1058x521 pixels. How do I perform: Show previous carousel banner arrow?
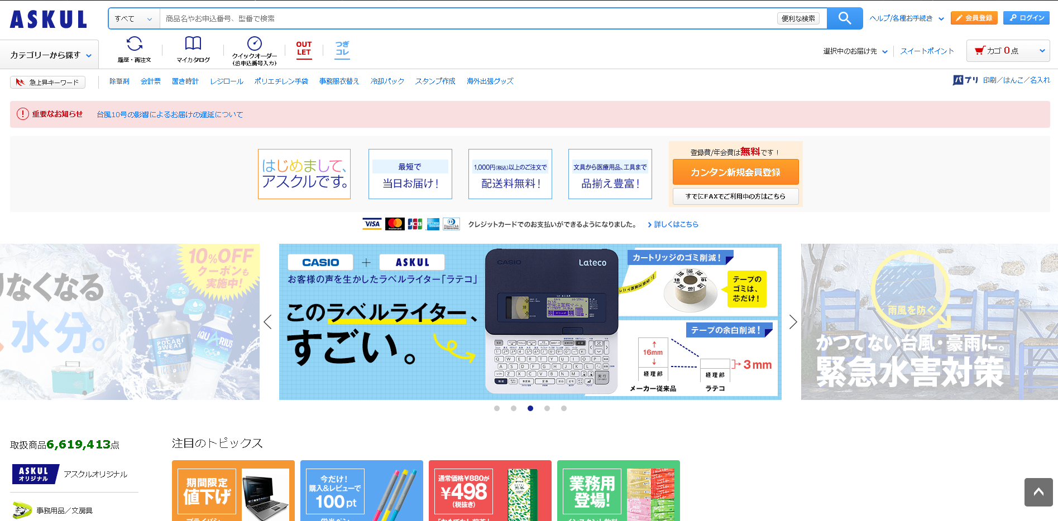pos(268,322)
